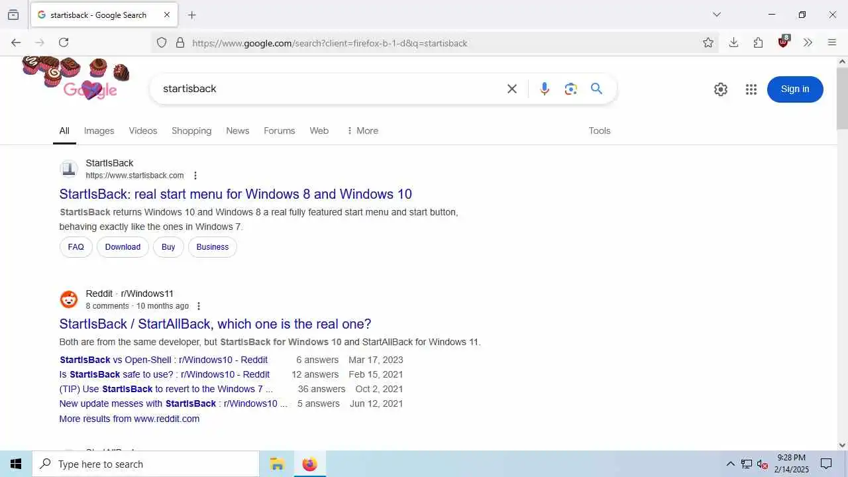Viewport: 848px width, 477px height.
Task: Open the Buy sitelink chip
Action: (168, 247)
